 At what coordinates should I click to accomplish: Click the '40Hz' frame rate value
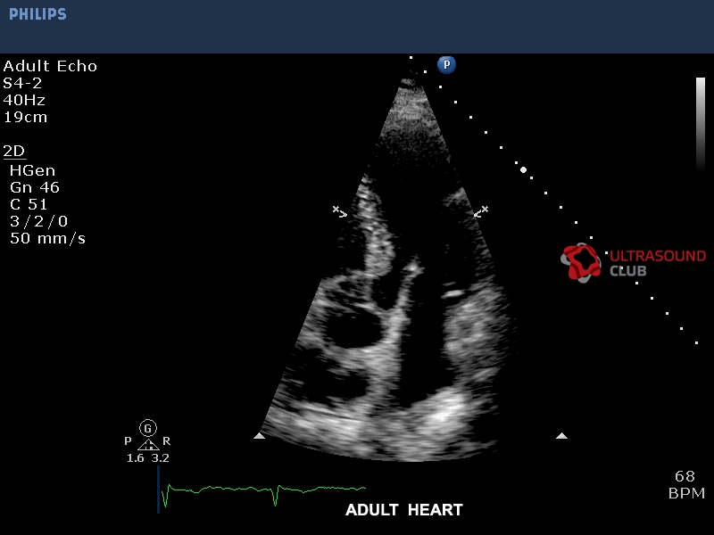(x=24, y=100)
